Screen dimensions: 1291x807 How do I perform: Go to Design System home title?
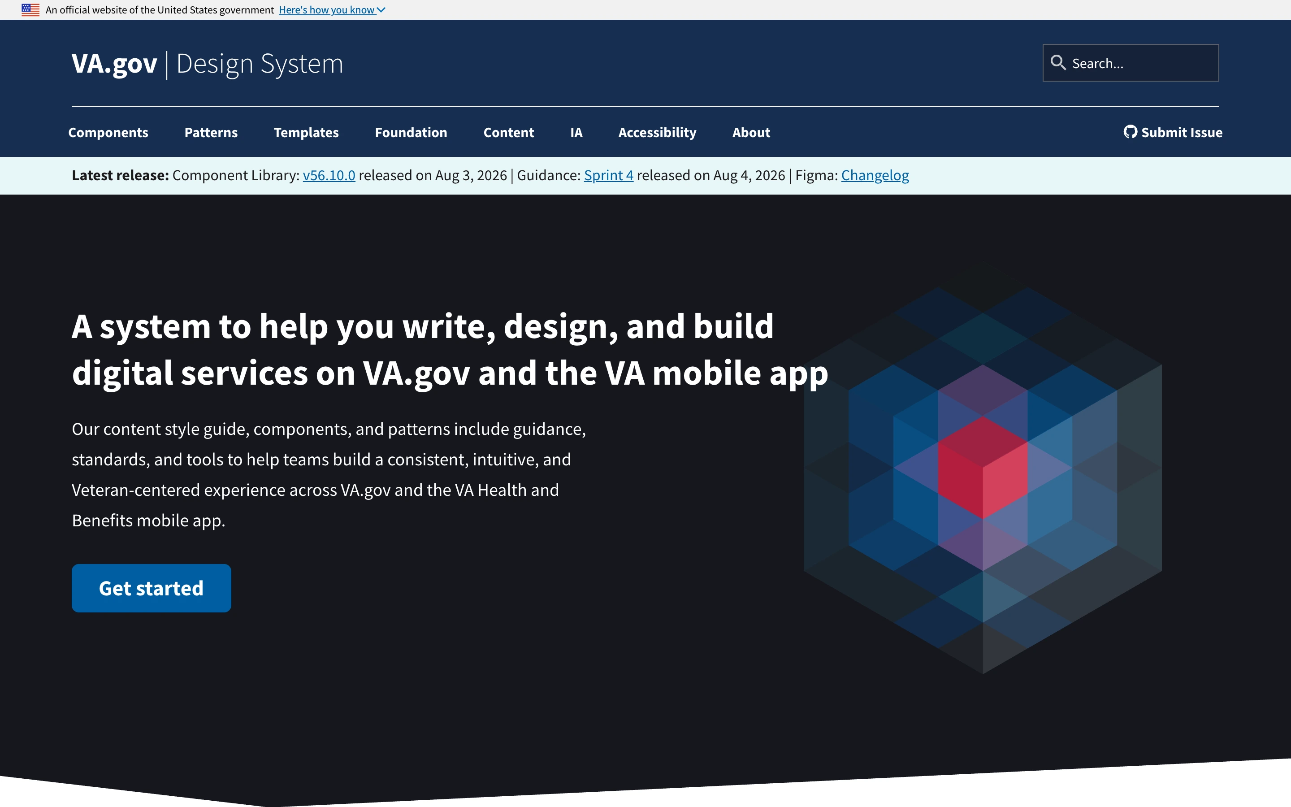pos(259,64)
